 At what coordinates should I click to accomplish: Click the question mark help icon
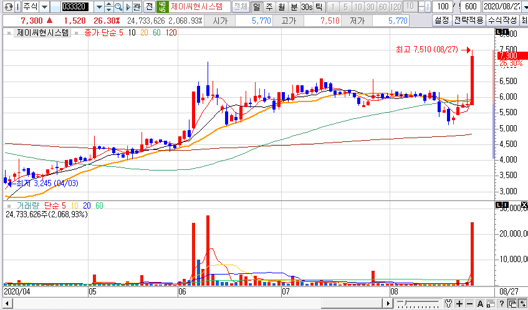[x=502, y=303]
